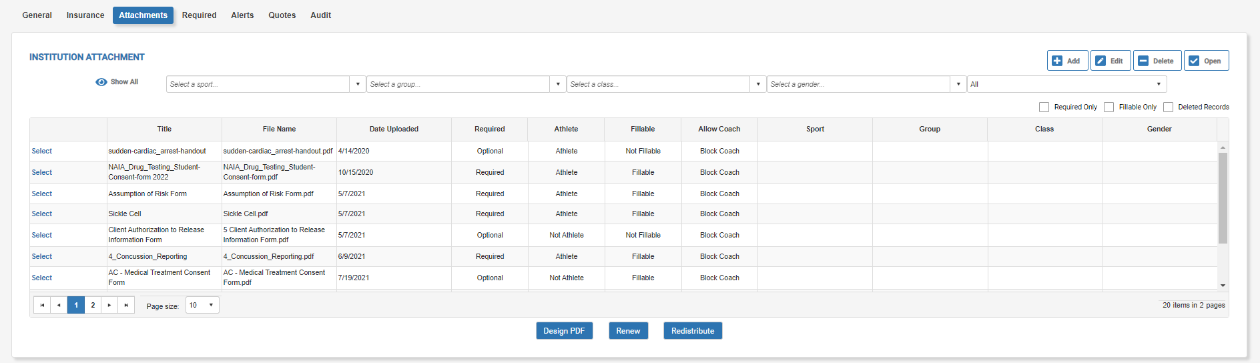
Task: Go to first page using pager icon
Action: pyautogui.click(x=42, y=305)
